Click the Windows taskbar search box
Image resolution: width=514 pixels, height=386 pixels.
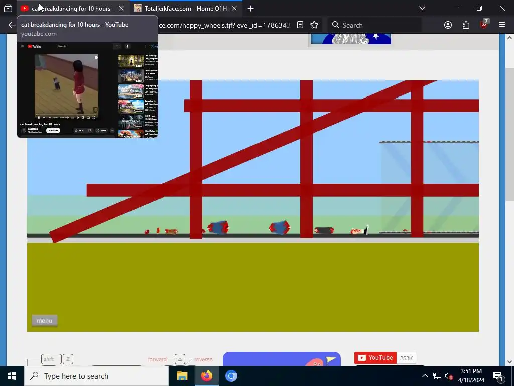click(x=96, y=376)
